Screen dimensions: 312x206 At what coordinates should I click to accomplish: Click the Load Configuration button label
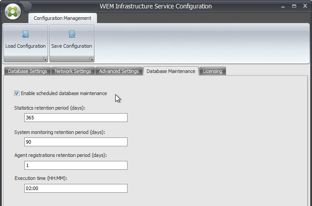point(26,46)
